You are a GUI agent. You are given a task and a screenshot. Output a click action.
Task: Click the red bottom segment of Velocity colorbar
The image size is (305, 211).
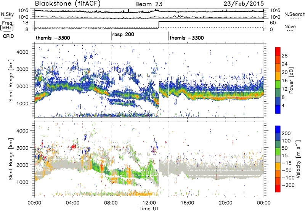(x=278, y=189)
